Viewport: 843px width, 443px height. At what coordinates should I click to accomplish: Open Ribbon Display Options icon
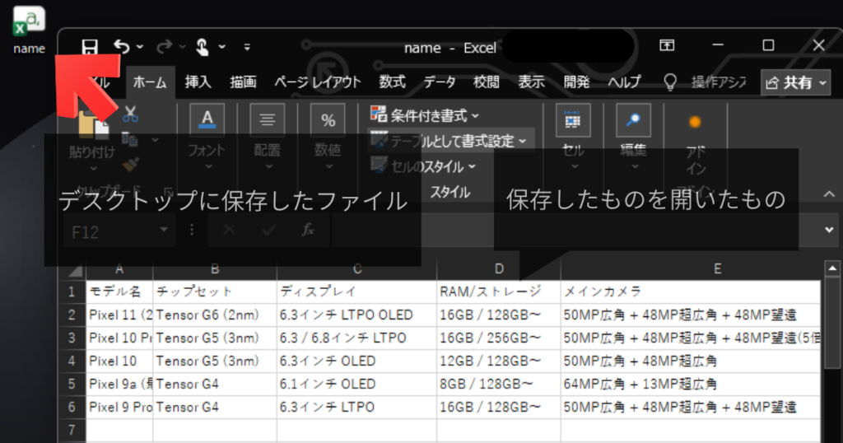click(x=667, y=45)
